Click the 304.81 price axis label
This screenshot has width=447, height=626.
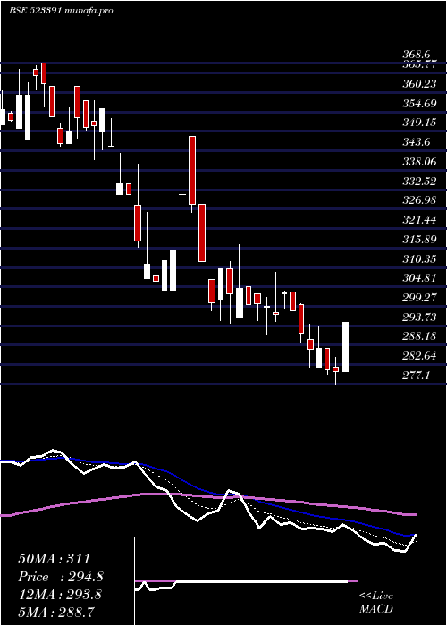pyautogui.click(x=419, y=278)
